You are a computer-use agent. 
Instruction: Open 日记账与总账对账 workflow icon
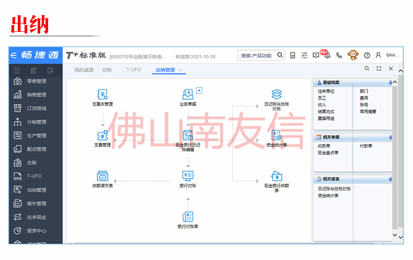(277, 94)
